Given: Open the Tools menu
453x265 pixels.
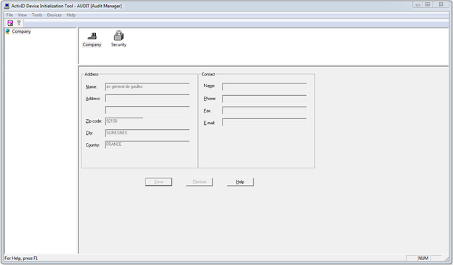Looking at the screenshot, I should [37, 15].
